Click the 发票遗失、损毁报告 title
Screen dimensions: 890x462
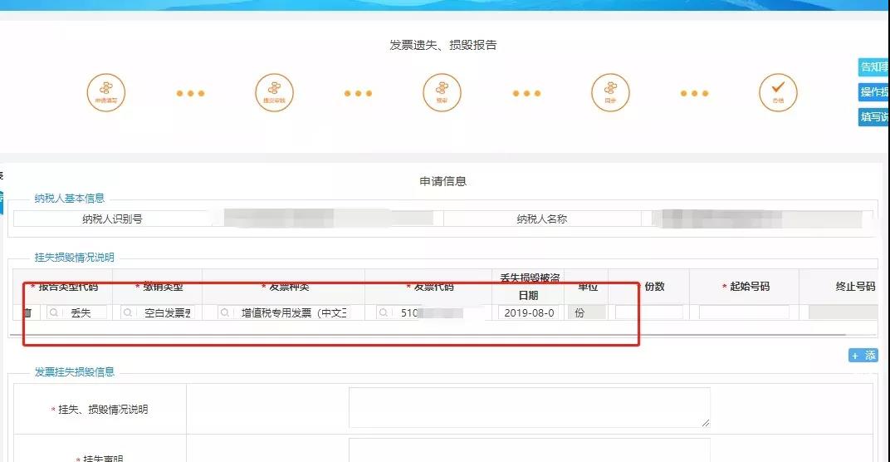(x=443, y=45)
